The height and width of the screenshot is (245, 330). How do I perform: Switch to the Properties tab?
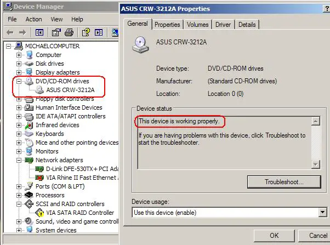pyautogui.click(x=167, y=25)
